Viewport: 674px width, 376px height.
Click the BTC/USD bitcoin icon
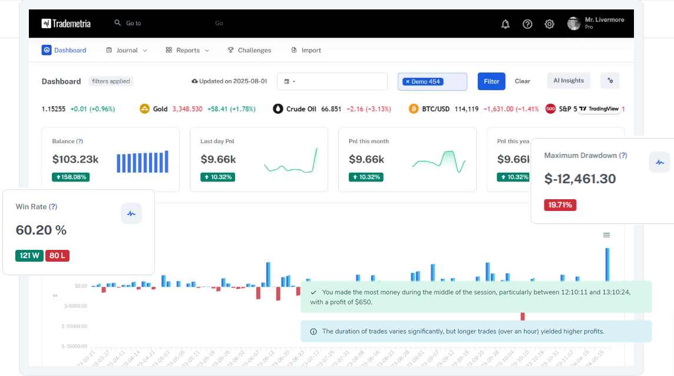[x=414, y=109]
